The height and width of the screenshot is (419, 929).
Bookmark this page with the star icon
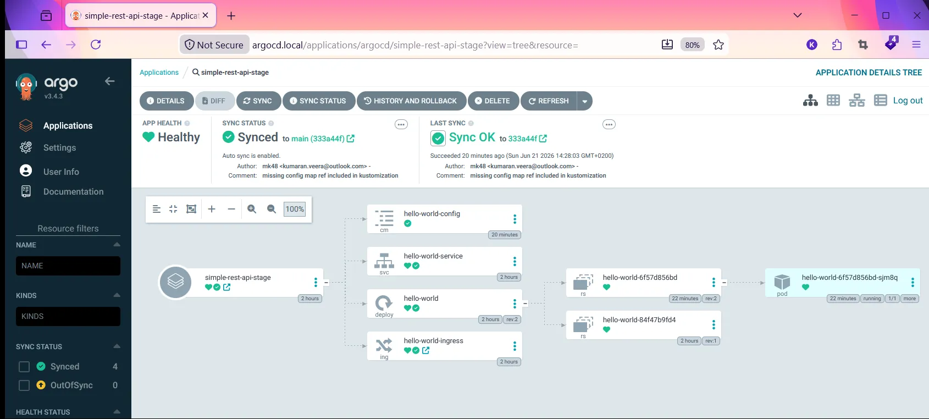point(718,45)
